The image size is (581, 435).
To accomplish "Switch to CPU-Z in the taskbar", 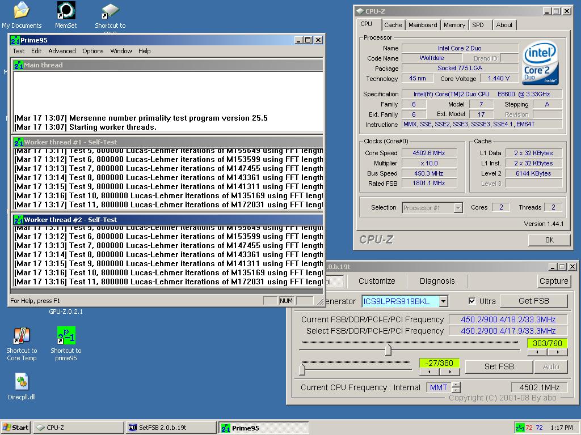I will pyautogui.click(x=78, y=428).
